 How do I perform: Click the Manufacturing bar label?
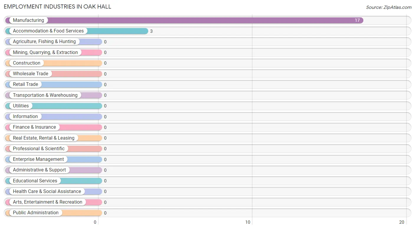pos(28,20)
